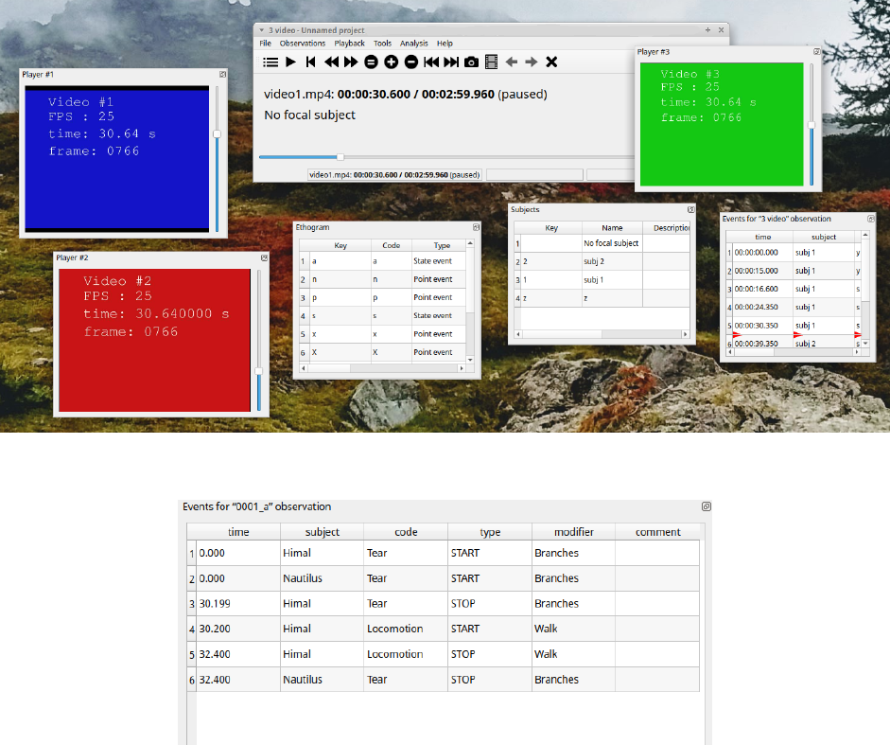Go to next frame with right arrow
The width and height of the screenshot is (890, 745).
pyautogui.click(x=532, y=62)
